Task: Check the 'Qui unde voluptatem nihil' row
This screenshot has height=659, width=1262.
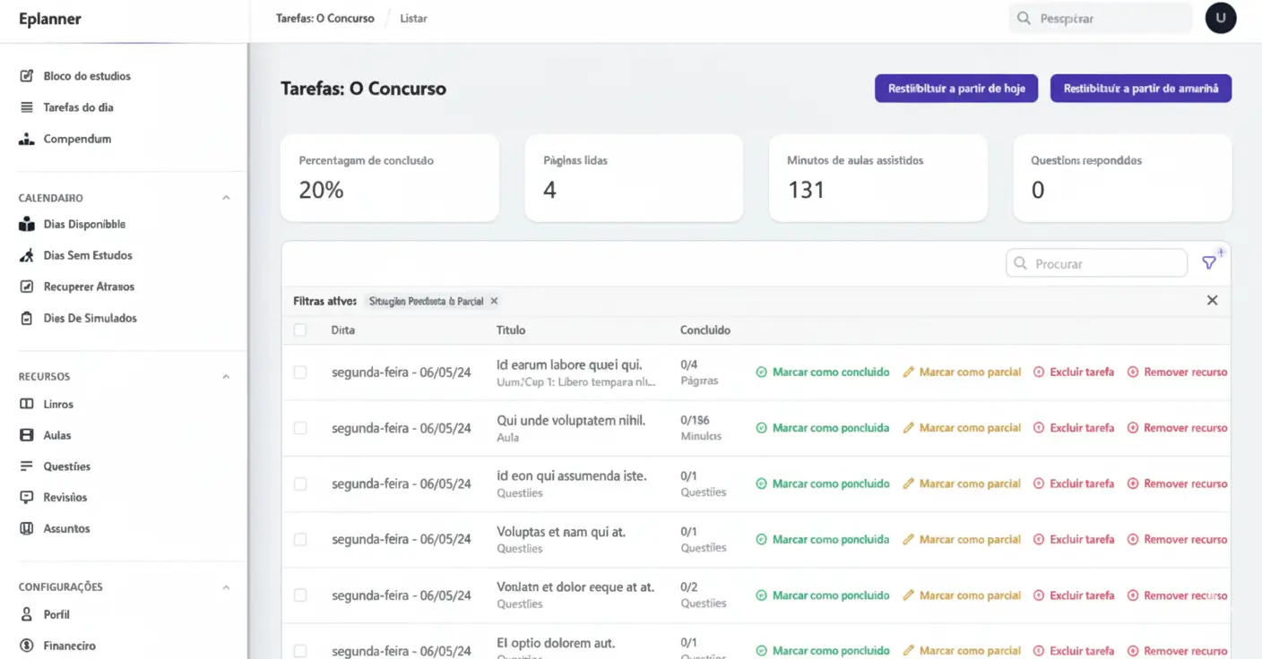Action: click(300, 427)
